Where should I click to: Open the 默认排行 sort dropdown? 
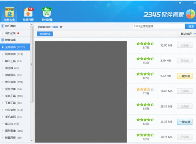click(187, 34)
